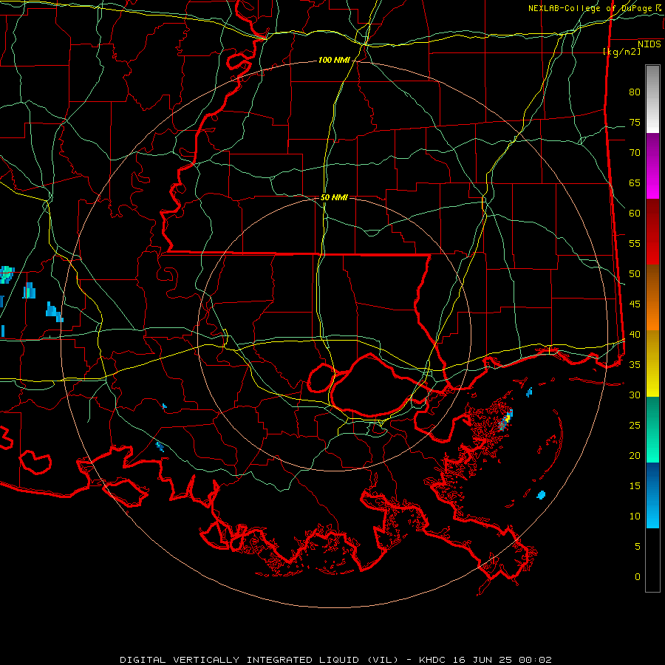Pick the purple-magenta segment of the color bar

click(x=652, y=166)
